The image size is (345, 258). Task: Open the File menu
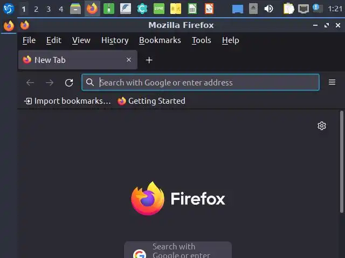click(x=29, y=40)
